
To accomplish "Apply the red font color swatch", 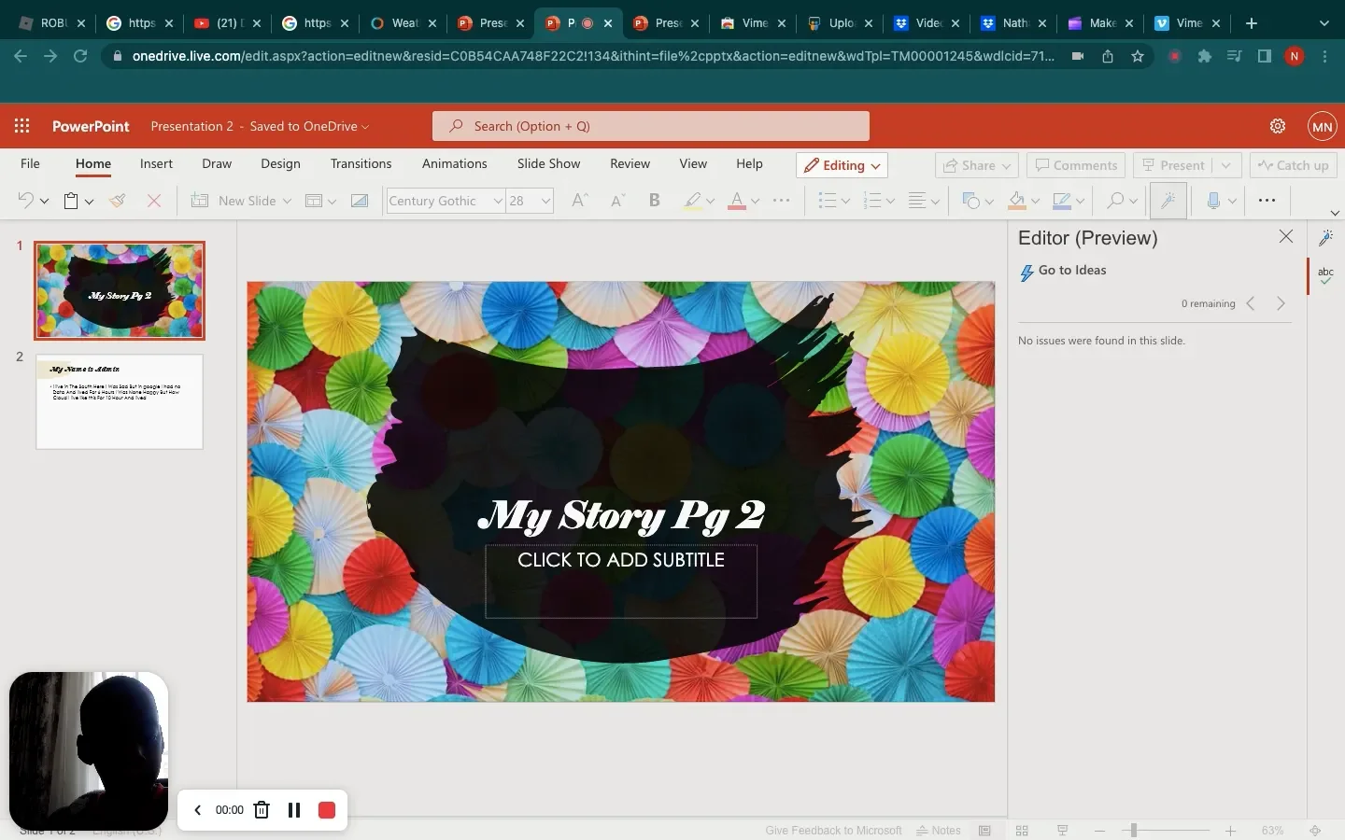I will click(737, 201).
